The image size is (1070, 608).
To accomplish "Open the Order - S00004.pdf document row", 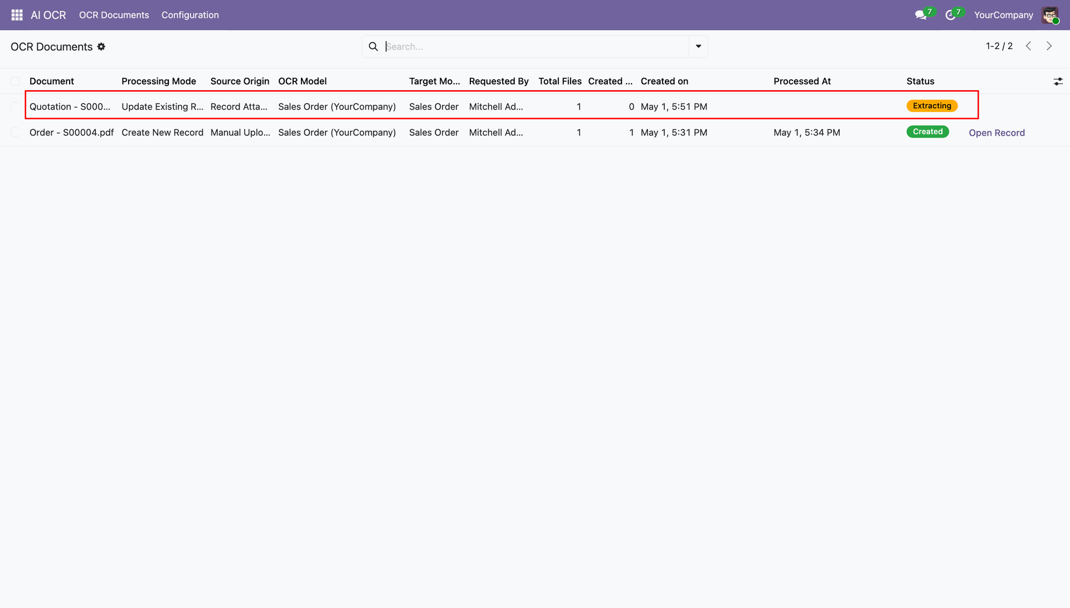I will tap(71, 133).
